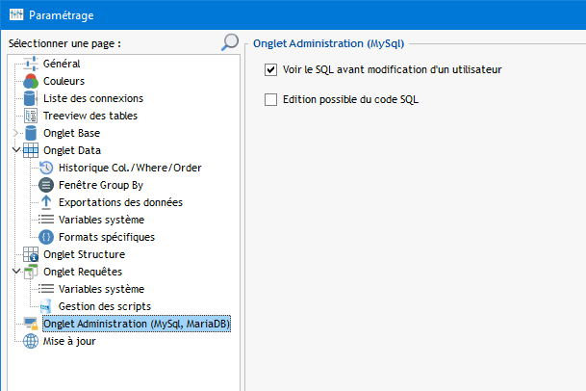Click the magnifier search icon
Image resolution: width=586 pixels, height=391 pixels.
[230, 42]
